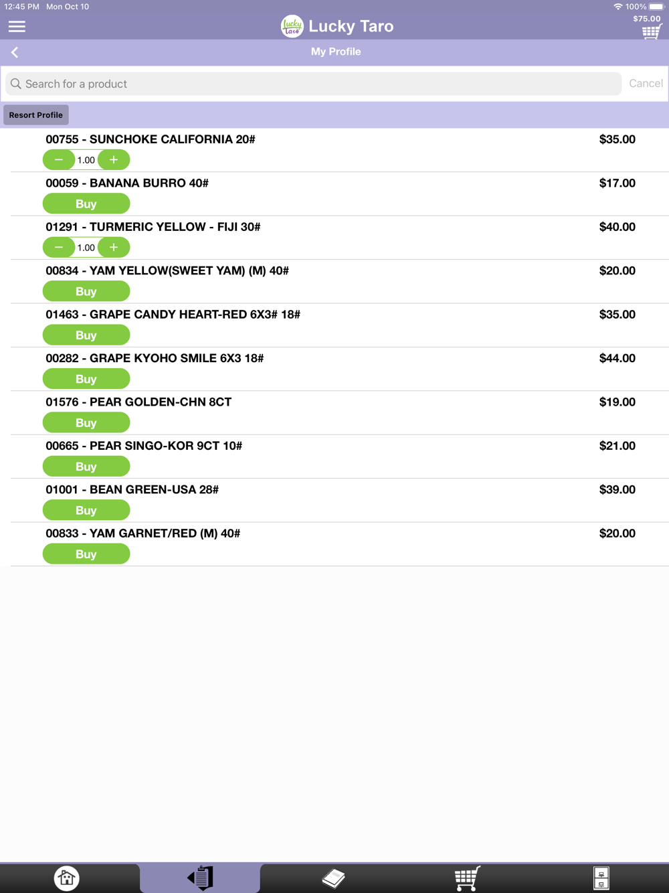Open the file cabinet bottom tab
The height and width of the screenshot is (893, 669).
tap(601, 878)
